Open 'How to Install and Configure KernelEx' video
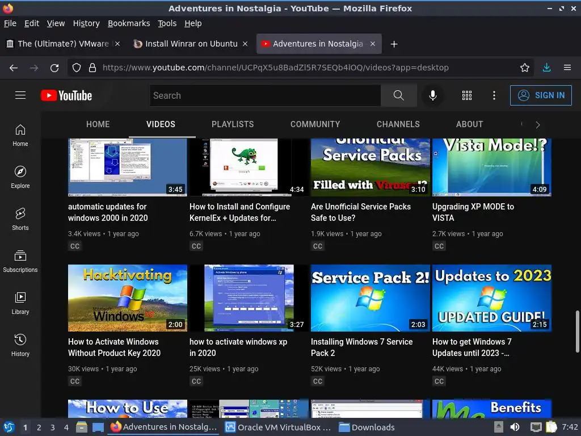The image size is (581, 436). (x=239, y=212)
